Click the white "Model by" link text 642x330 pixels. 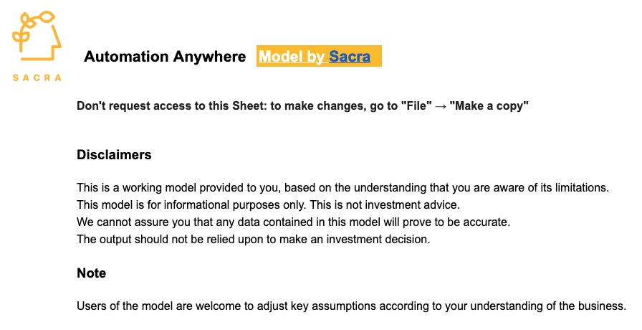[292, 57]
